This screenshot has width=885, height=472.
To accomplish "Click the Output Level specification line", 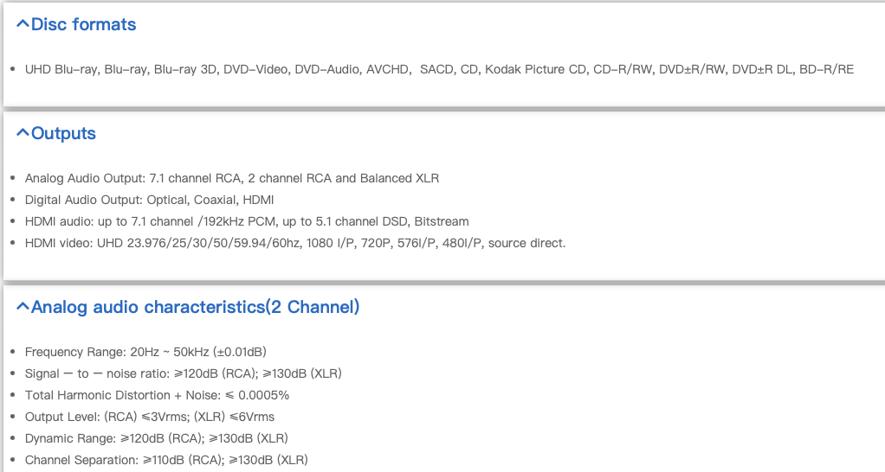I will click(150, 417).
